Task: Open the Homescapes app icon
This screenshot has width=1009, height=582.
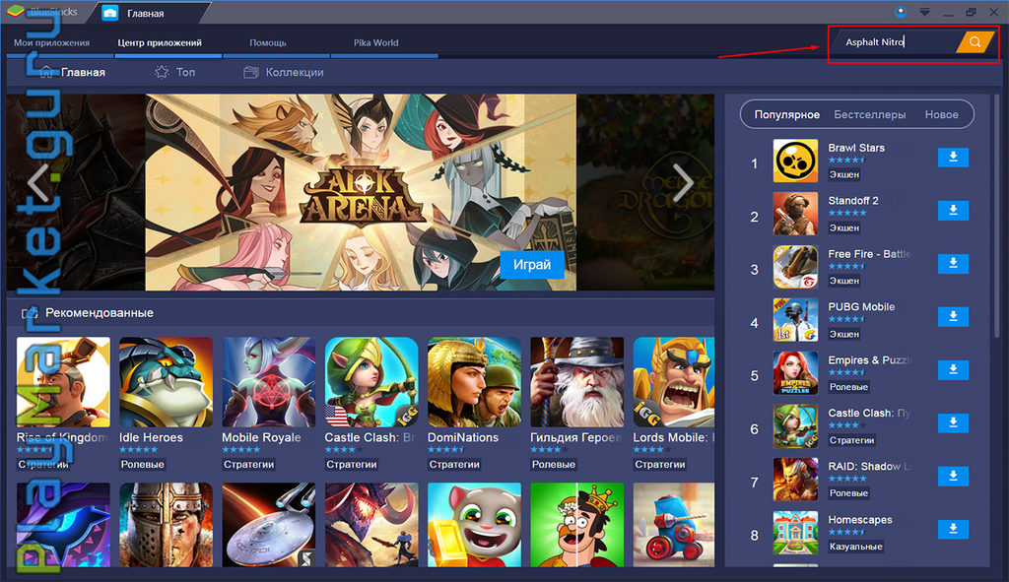Action: [x=795, y=532]
